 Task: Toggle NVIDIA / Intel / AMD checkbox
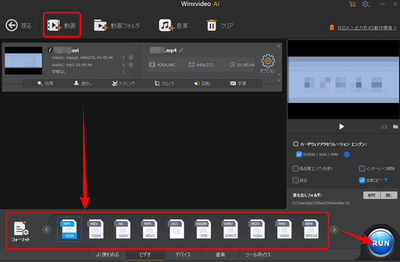pyautogui.click(x=299, y=154)
